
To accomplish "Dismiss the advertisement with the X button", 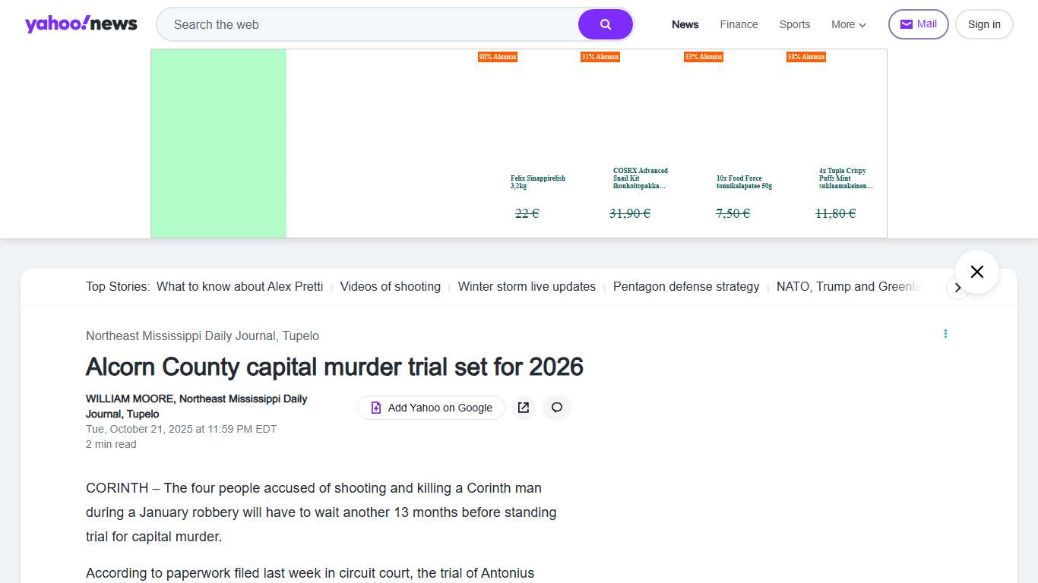I will click(976, 271).
